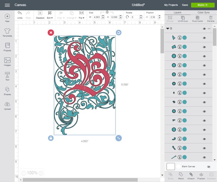217x182 pixels.
Task: Increase X position with stepper arrow
Action: 159,16
